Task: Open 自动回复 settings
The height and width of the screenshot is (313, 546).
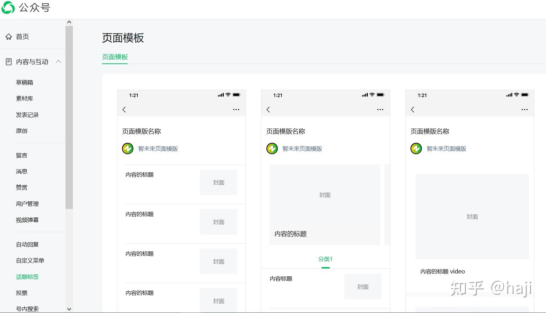Action: (x=27, y=244)
